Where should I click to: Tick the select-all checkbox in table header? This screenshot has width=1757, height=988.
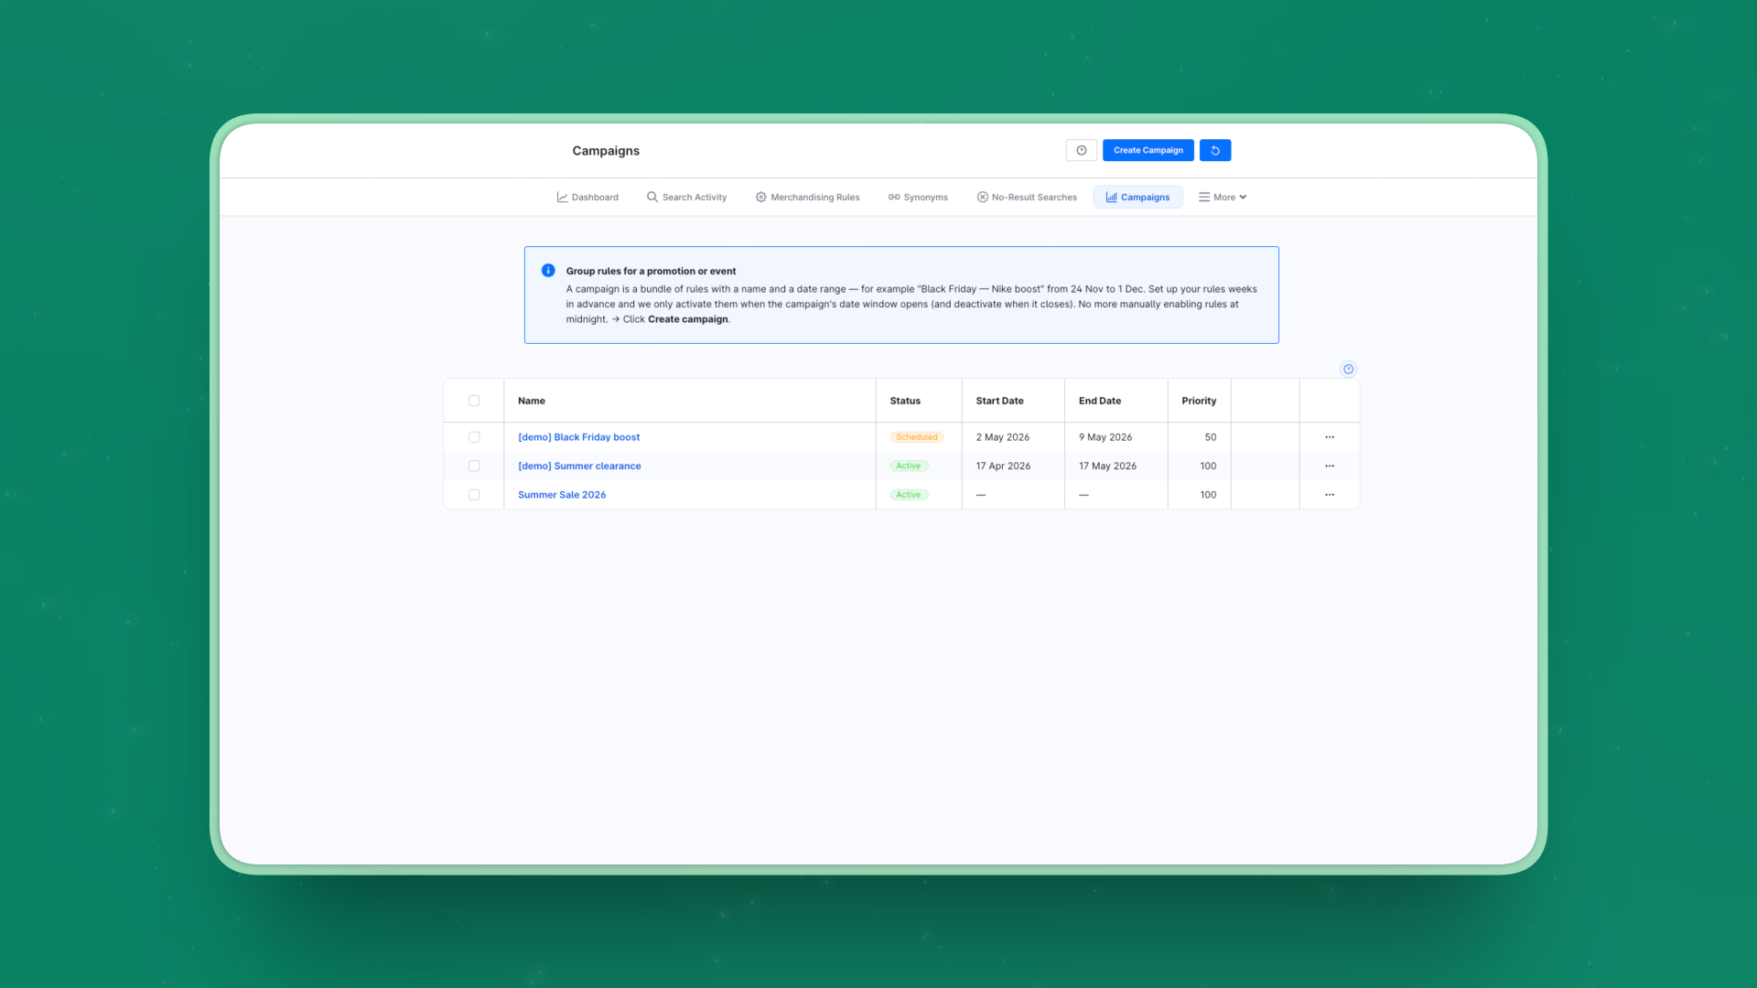[474, 401]
